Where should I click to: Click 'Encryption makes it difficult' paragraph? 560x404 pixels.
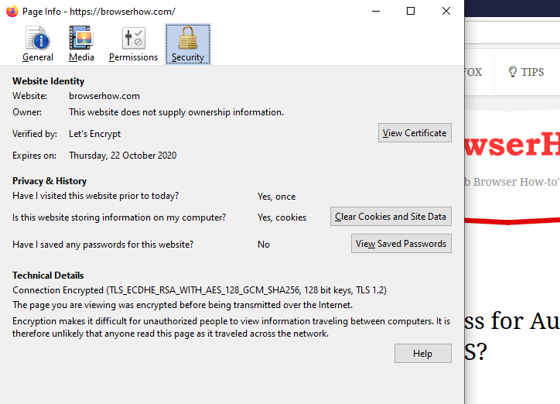231,327
